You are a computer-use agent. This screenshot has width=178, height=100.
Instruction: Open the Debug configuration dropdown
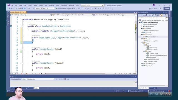[39, 8]
